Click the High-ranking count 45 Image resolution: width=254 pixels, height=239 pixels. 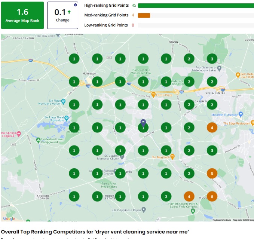pos(134,5)
